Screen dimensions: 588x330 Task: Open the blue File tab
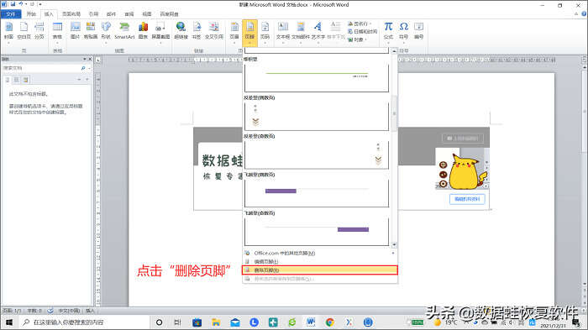pyautogui.click(x=11, y=14)
